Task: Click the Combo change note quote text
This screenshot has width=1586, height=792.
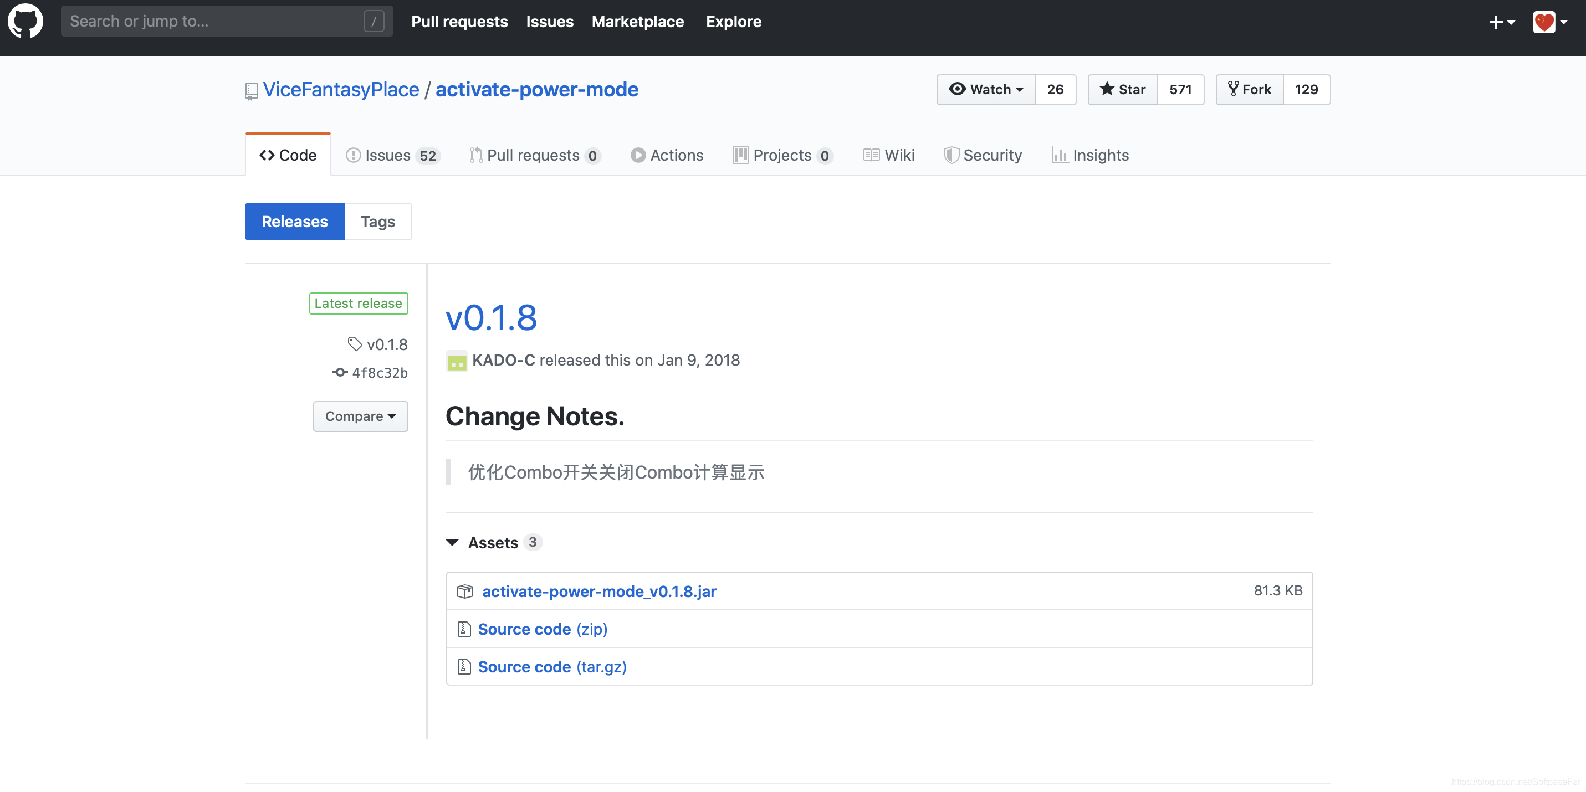Action: 616,472
